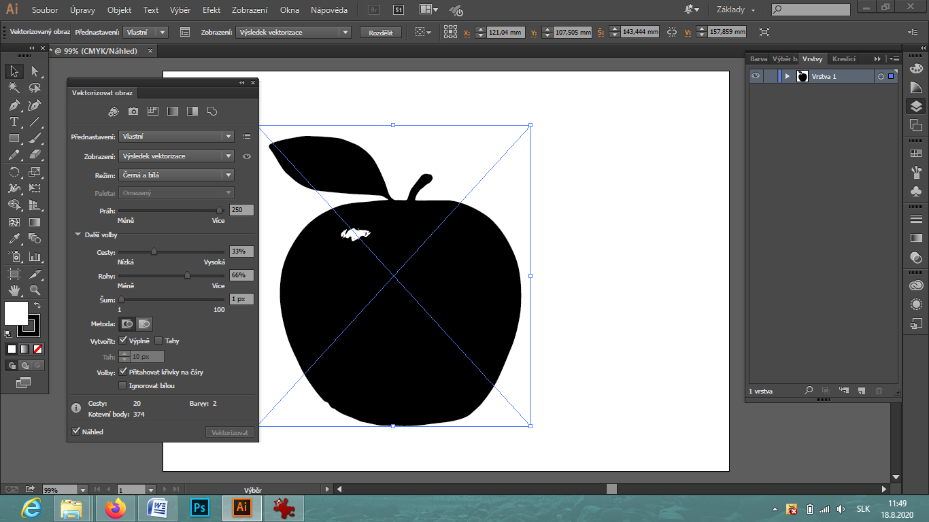
Task: Switch to the Barva tab
Action: [758, 59]
